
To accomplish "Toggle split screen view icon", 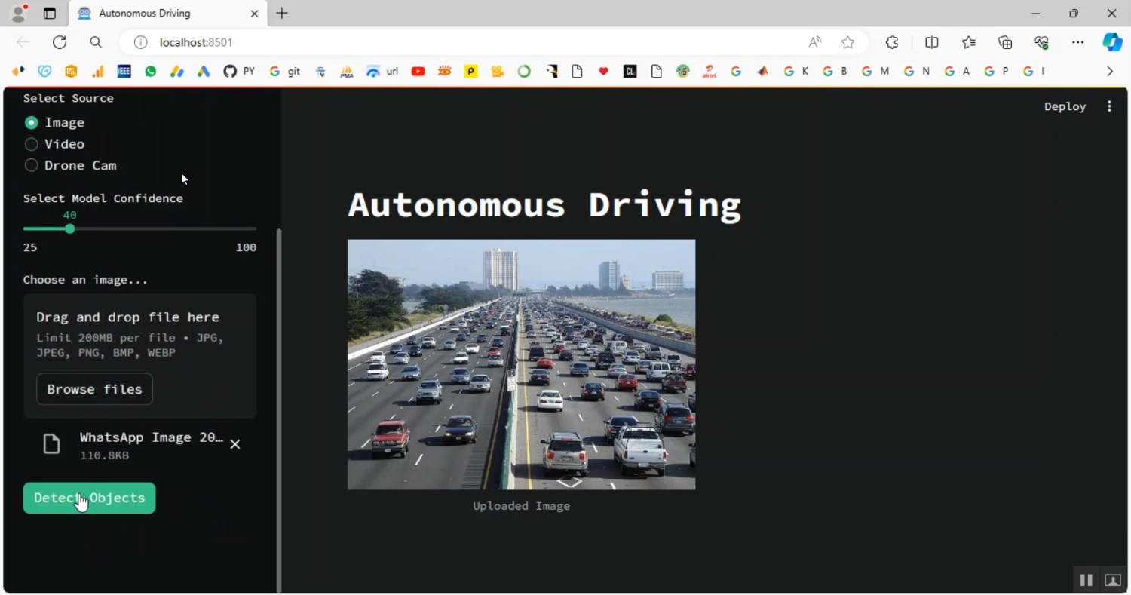I will point(932,42).
